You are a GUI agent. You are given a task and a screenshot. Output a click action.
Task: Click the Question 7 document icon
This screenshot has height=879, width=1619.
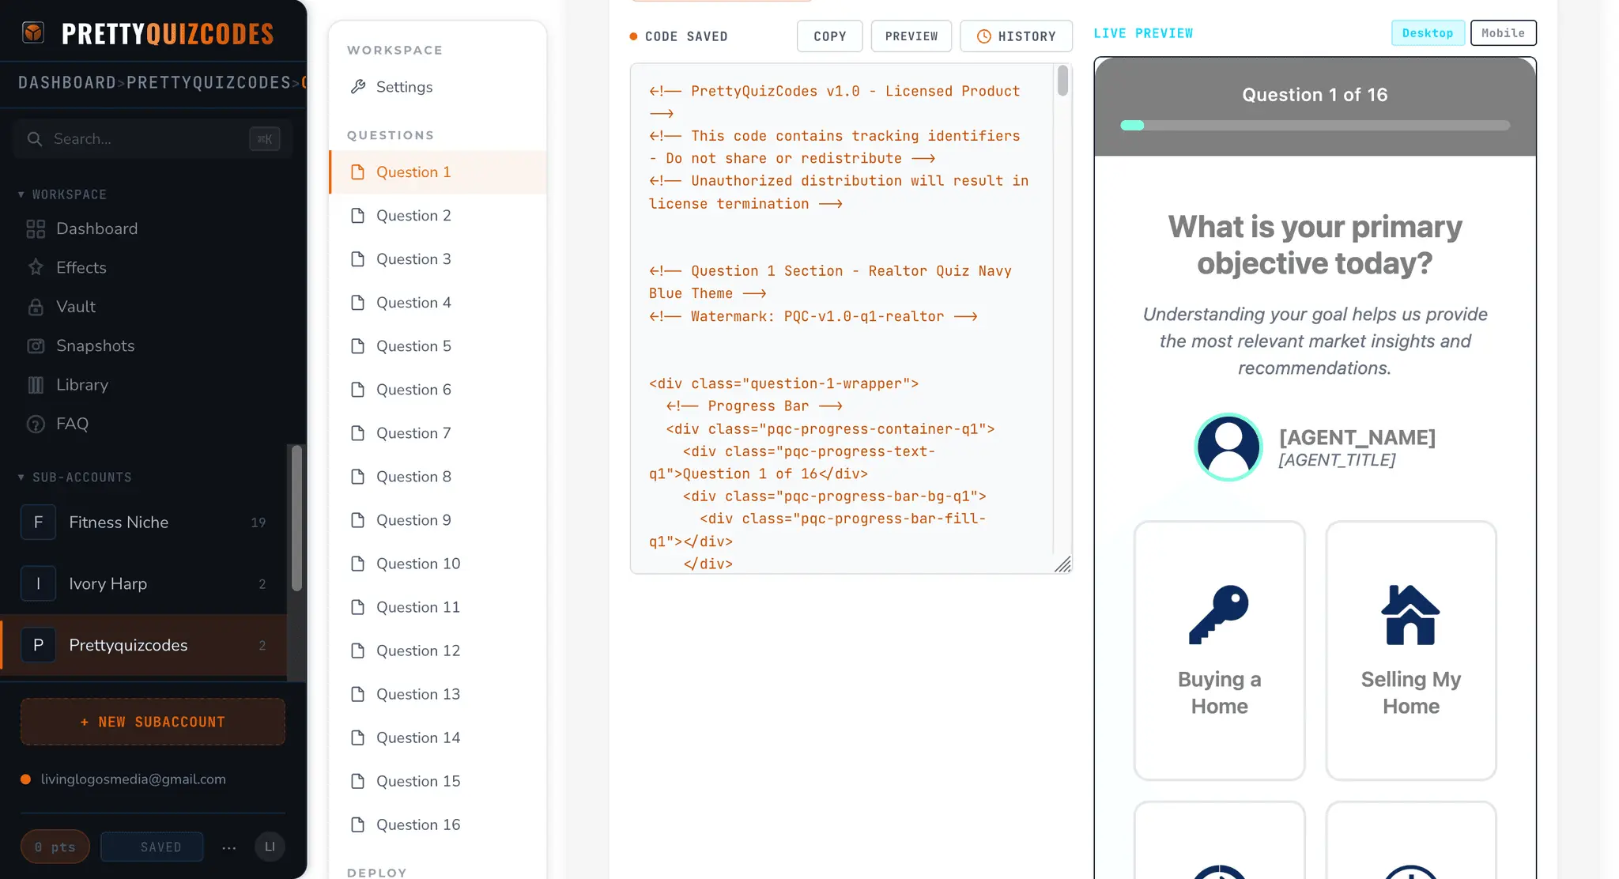pos(357,433)
